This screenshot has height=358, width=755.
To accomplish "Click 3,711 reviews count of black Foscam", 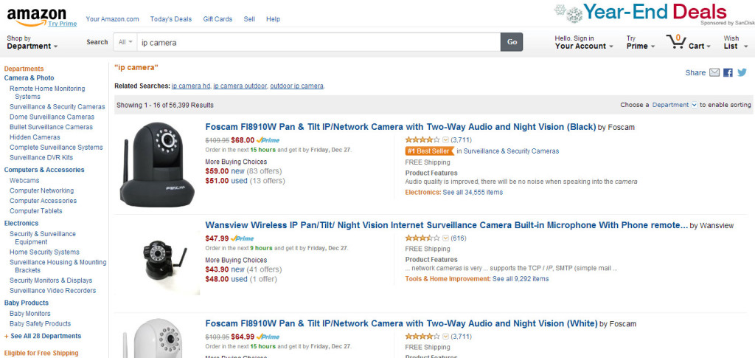I will (x=462, y=140).
